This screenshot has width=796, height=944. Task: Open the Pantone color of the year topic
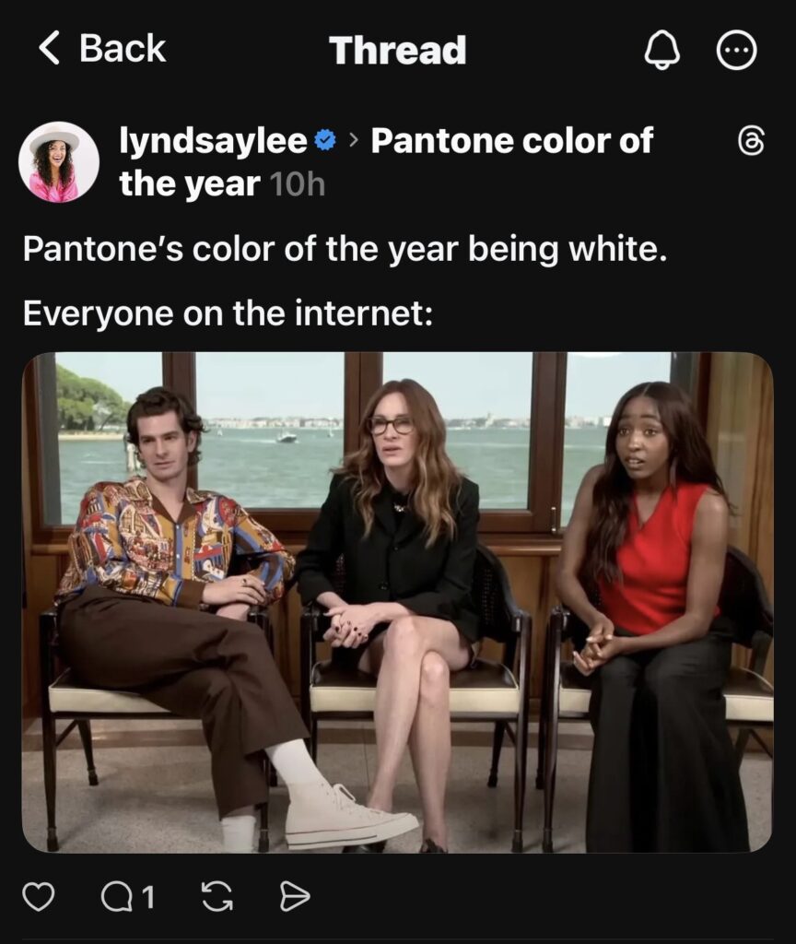[x=386, y=161]
